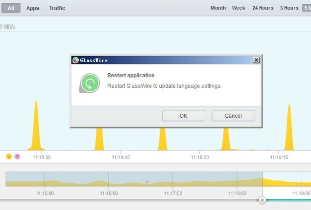The width and height of the screenshot is (311, 210).
Task: Click the GlassWire logo in dialog title bar
Action: pyautogui.click(x=75, y=60)
